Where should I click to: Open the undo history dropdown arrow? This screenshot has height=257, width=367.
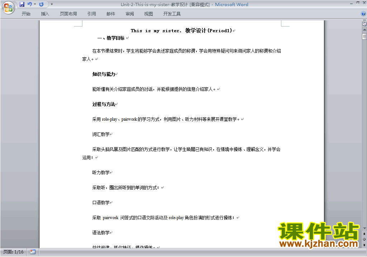point(35,4)
